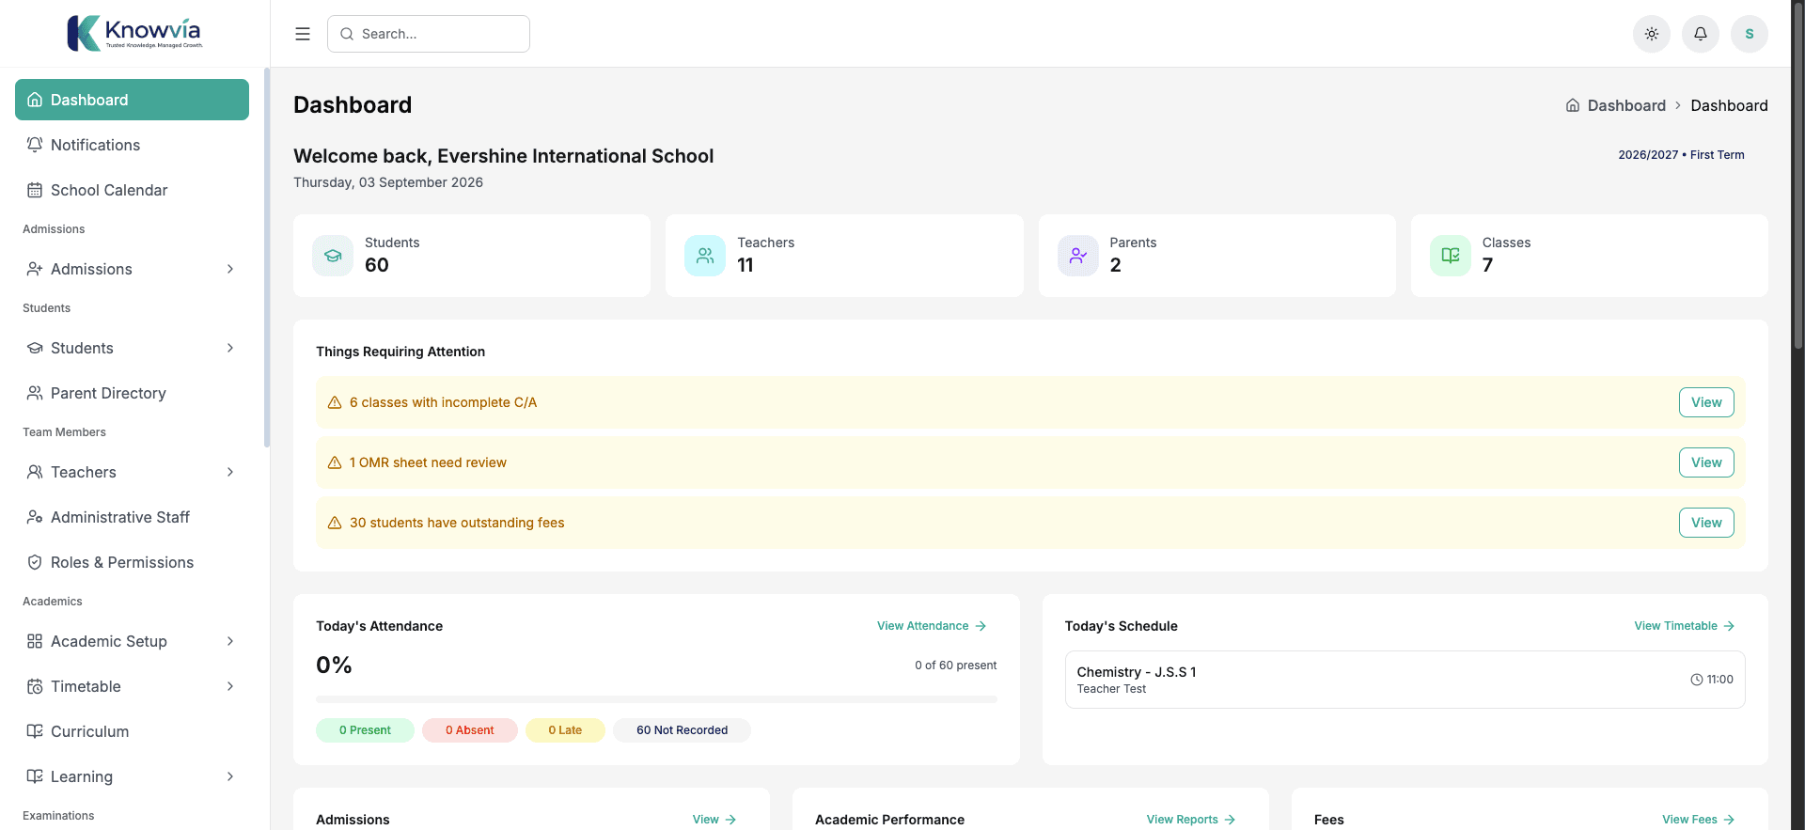Expand the Timetable sidebar chevron

(230, 686)
